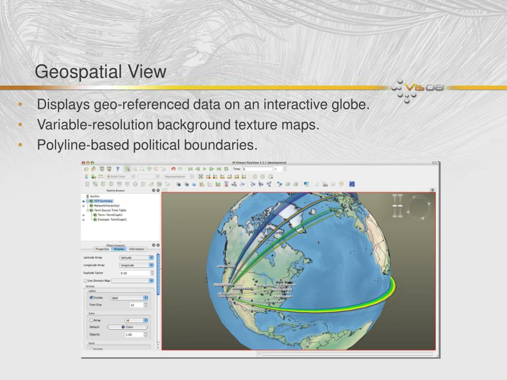Set view direction to -X icon

[215, 177]
